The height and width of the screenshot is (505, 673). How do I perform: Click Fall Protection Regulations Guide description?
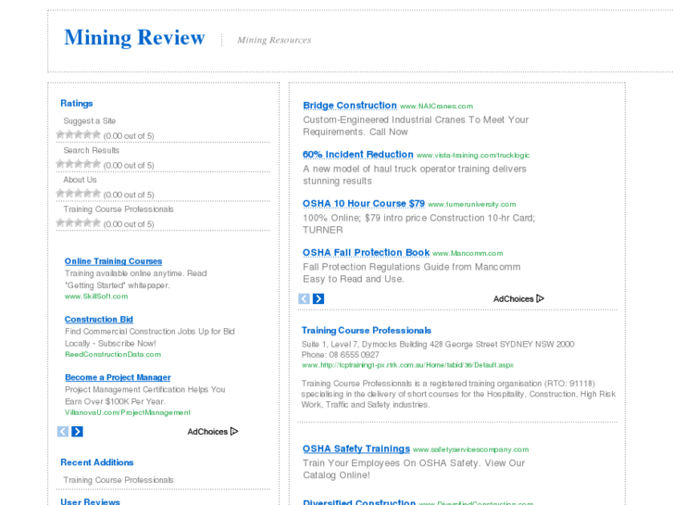click(412, 273)
